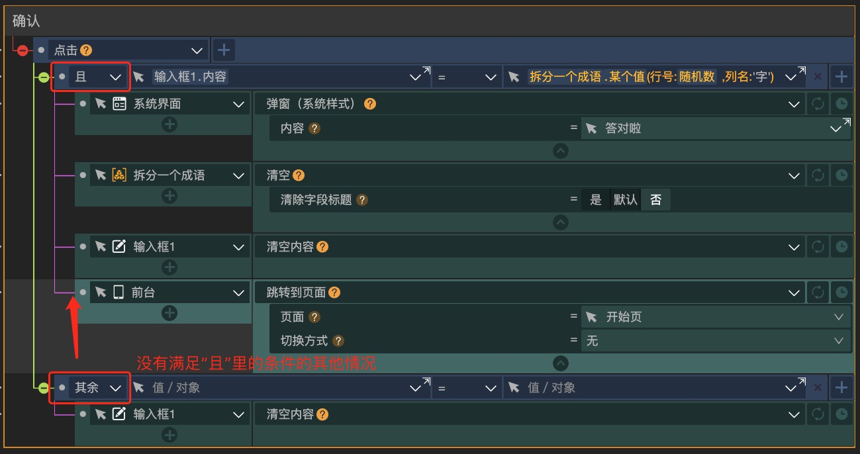This screenshot has height=454, width=860.
Task: Click the help icon next to 清空内容
Action: point(322,246)
